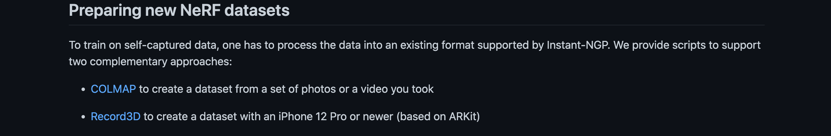This screenshot has height=136, width=831.
Task: Open the COLMAP link
Action: tap(113, 89)
